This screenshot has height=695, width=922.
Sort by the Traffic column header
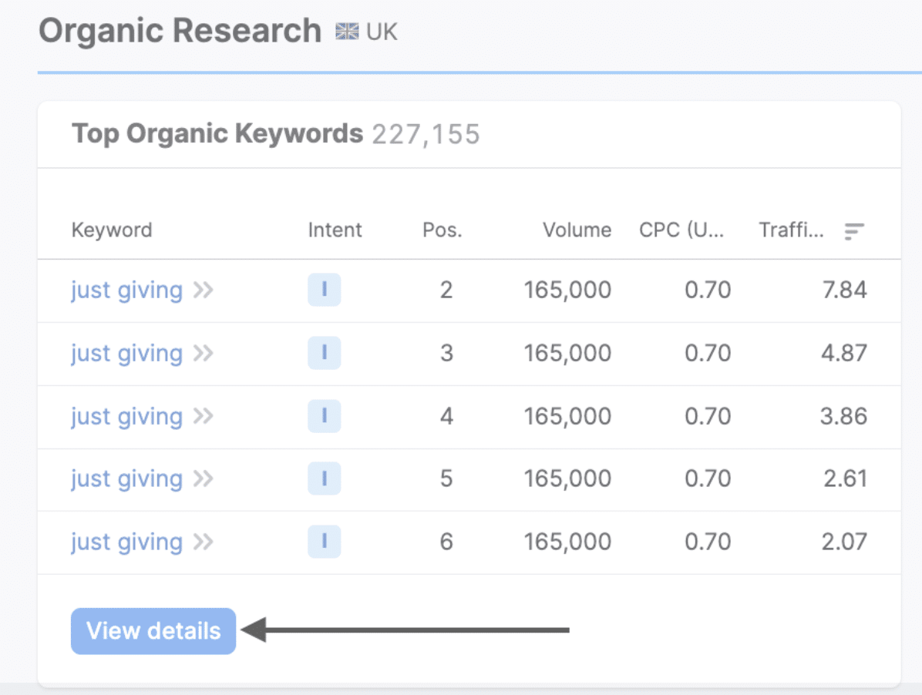point(791,230)
